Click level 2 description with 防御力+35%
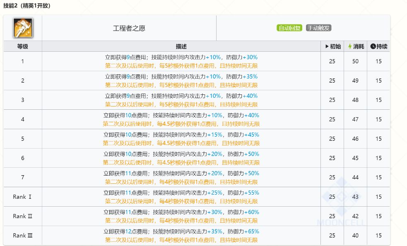Screen dimensions: 407x246 (x=181, y=80)
